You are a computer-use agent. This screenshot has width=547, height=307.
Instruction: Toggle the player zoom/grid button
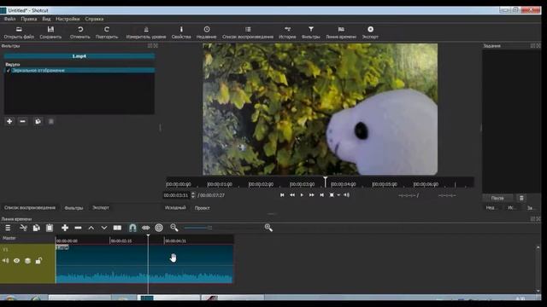(332, 195)
